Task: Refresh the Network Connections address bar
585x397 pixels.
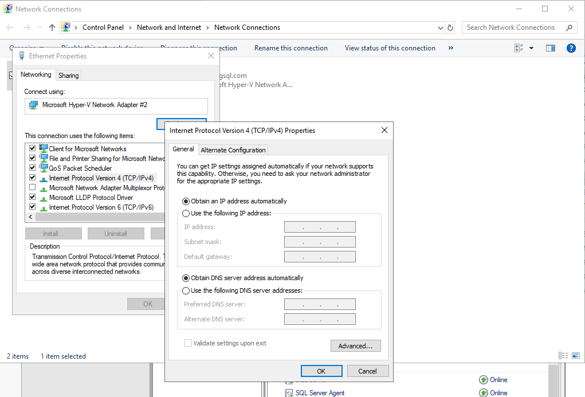Action: 450,27
